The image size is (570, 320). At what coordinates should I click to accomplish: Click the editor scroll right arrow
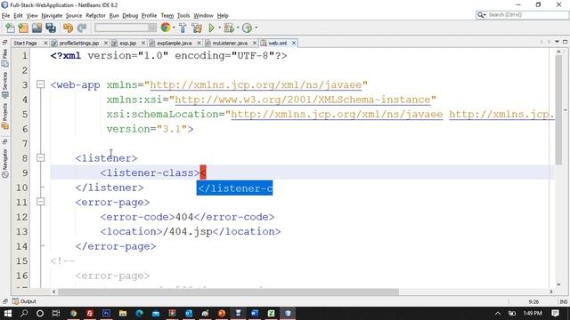551,292
